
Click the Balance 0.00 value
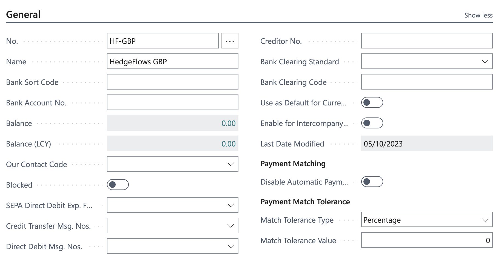[228, 123]
